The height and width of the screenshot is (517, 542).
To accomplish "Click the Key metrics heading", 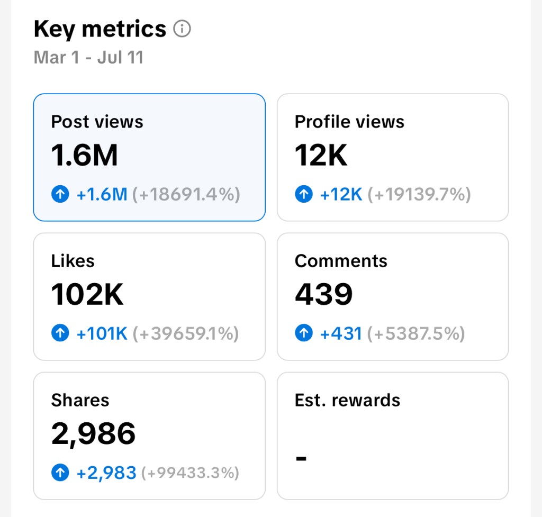I will (x=100, y=29).
